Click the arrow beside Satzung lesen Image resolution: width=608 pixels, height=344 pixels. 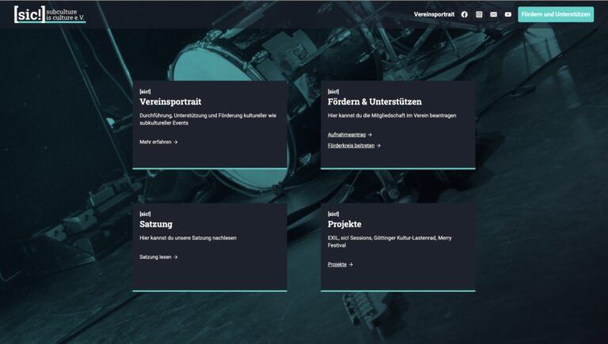pos(176,257)
